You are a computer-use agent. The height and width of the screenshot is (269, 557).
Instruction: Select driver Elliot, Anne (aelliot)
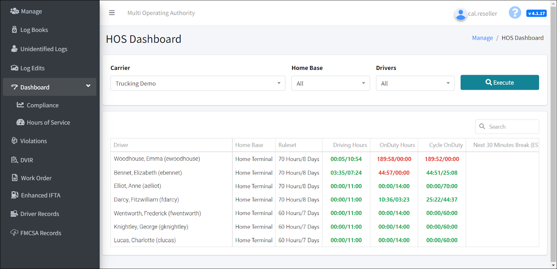tap(138, 186)
